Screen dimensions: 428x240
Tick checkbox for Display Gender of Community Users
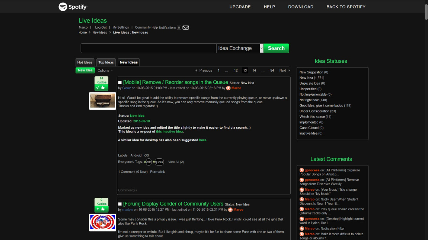(120, 204)
